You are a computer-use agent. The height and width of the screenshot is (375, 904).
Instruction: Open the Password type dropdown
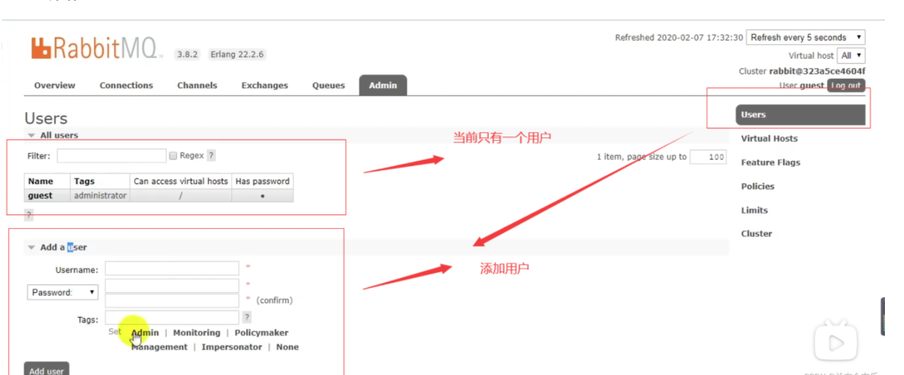[x=62, y=292]
